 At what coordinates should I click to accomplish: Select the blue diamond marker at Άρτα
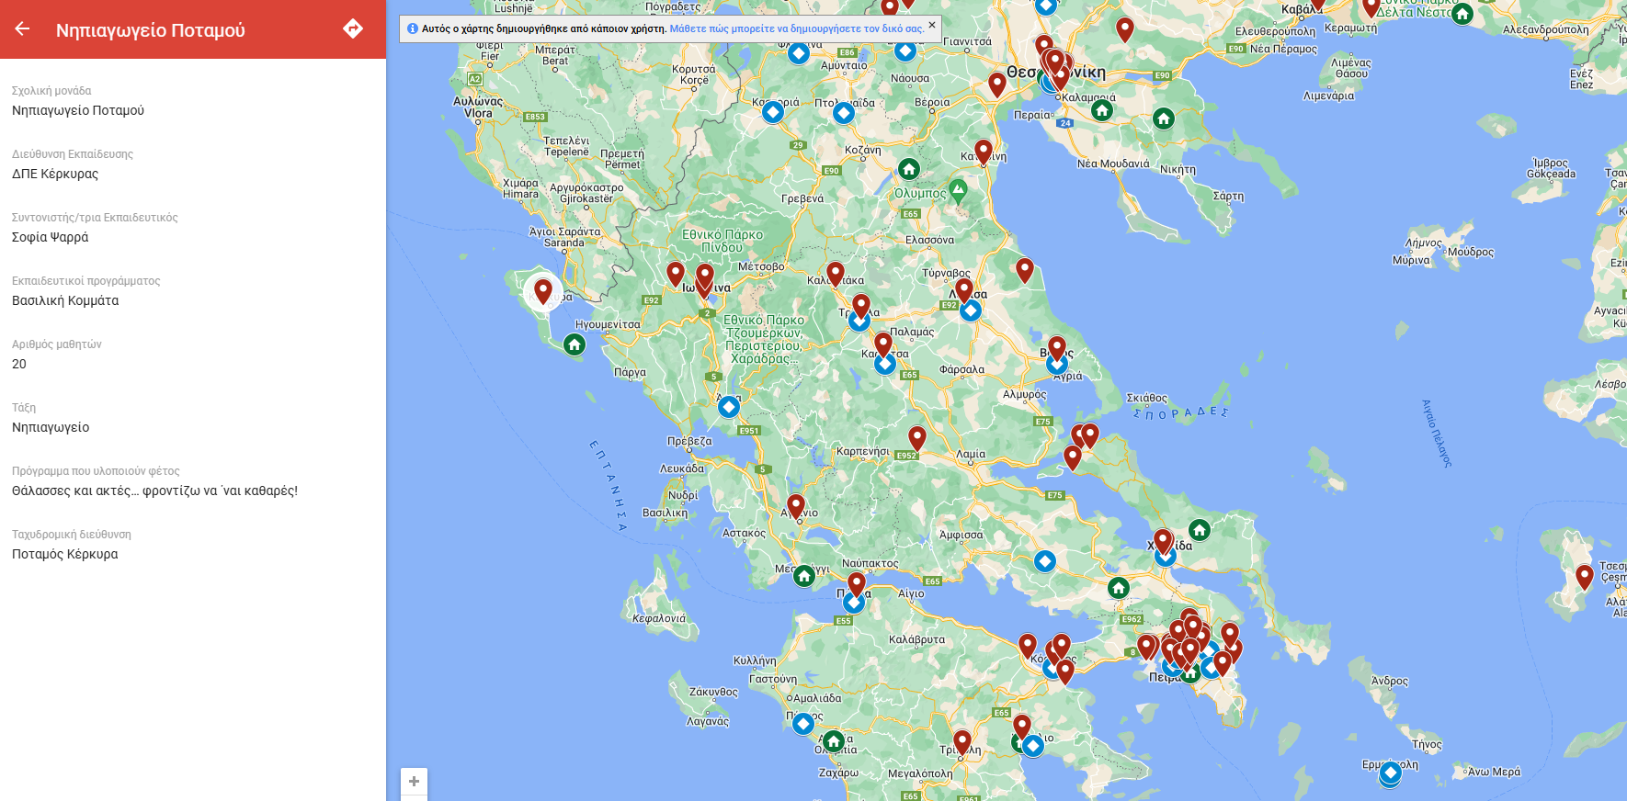pos(729,406)
